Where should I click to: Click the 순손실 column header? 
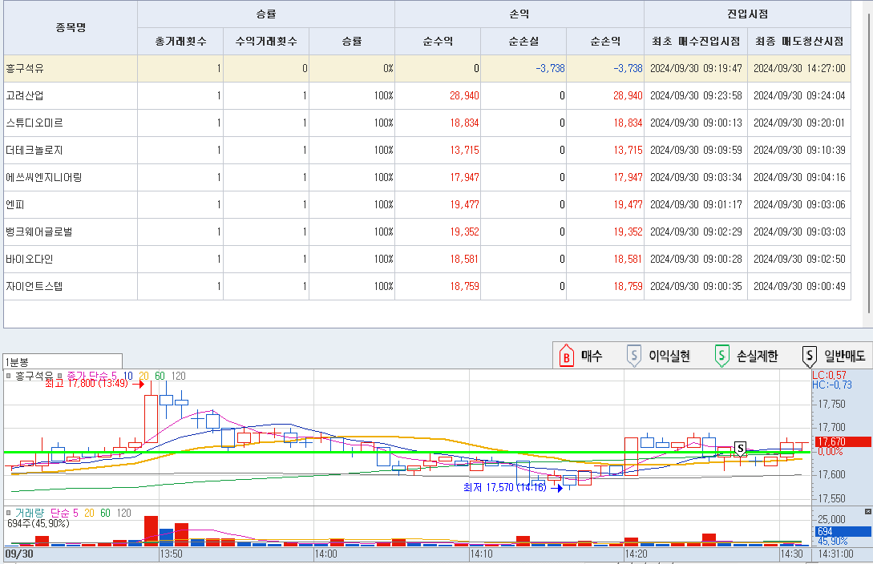pos(523,41)
